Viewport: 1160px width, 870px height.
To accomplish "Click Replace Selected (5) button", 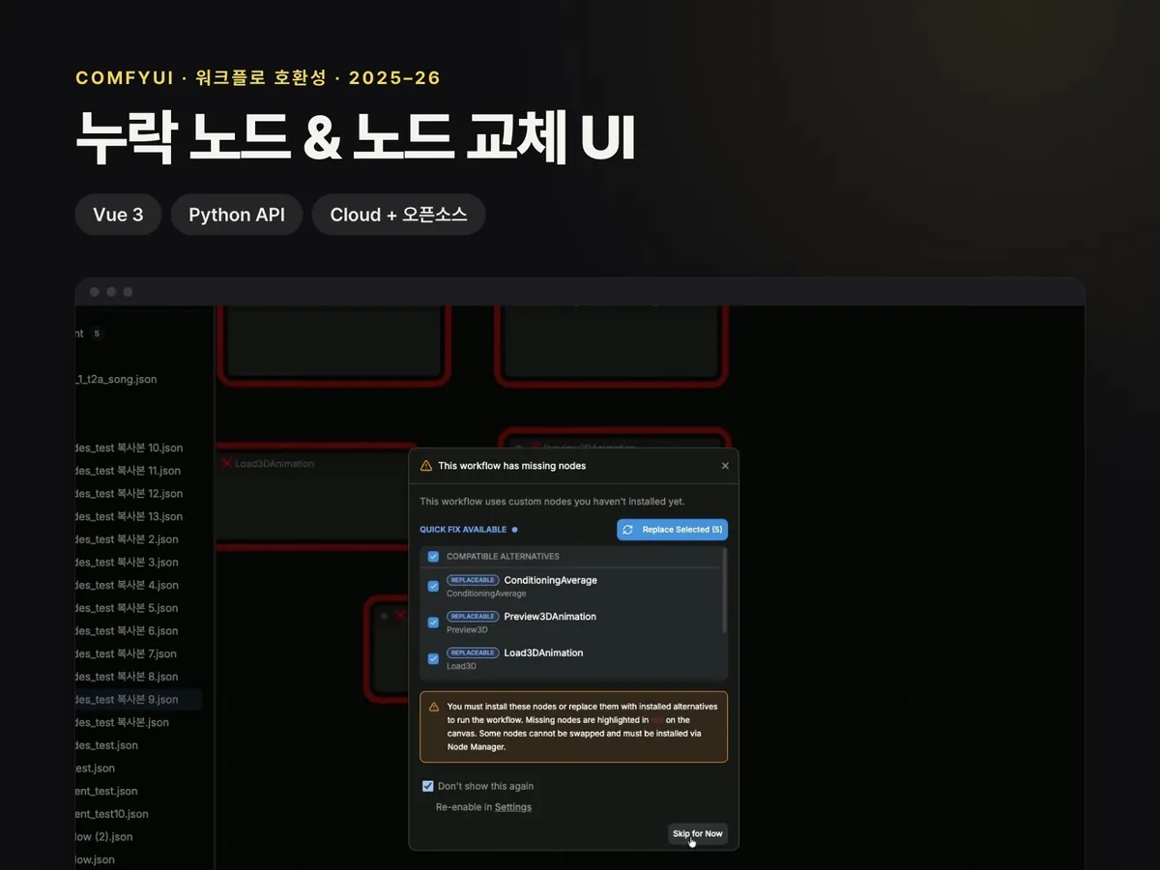I will (672, 530).
